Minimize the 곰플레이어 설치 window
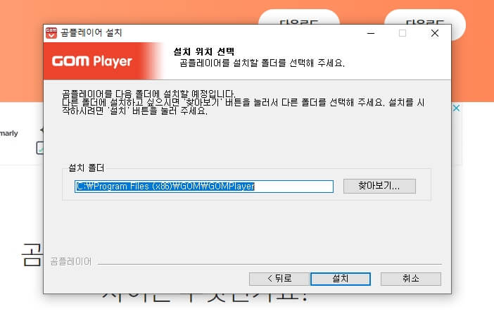 (x=371, y=33)
